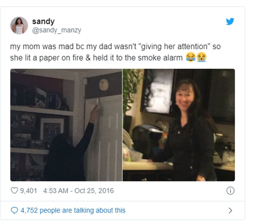Open the 4:53 AM - Oct 25, 2016 timestamp
This screenshot has height=224, width=255.
click(x=78, y=190)
